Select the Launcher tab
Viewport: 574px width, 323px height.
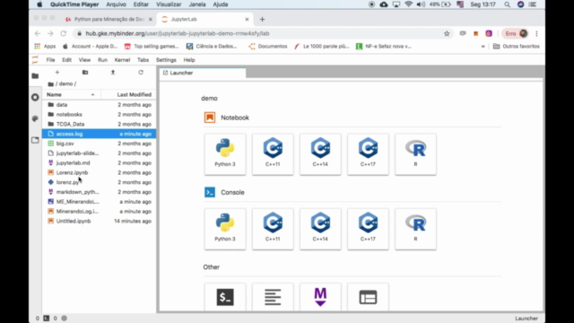coord(203,73)
